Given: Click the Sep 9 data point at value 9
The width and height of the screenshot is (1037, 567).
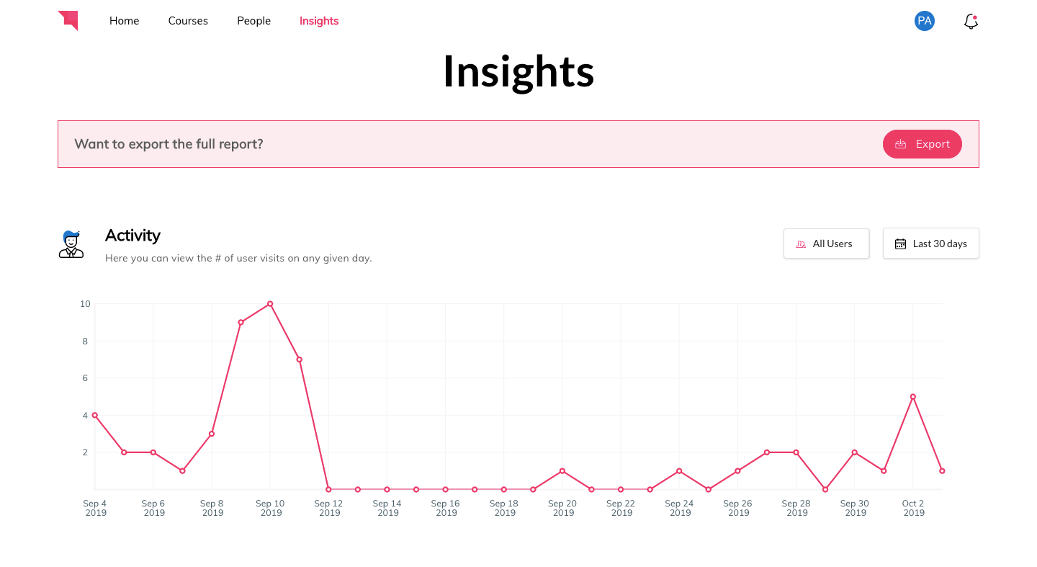Looking at the screenshot, I should coord(241,322).
